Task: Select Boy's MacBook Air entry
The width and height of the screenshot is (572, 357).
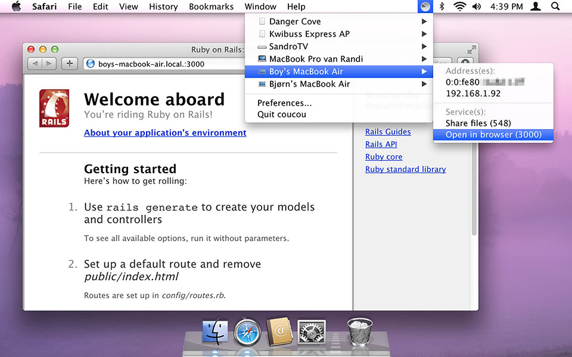Action: coord(339,71)
